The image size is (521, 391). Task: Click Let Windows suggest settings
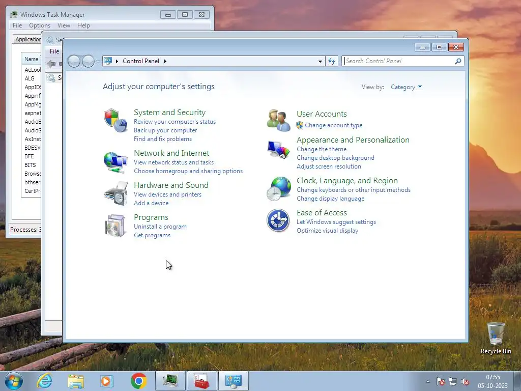pos(336,222)
